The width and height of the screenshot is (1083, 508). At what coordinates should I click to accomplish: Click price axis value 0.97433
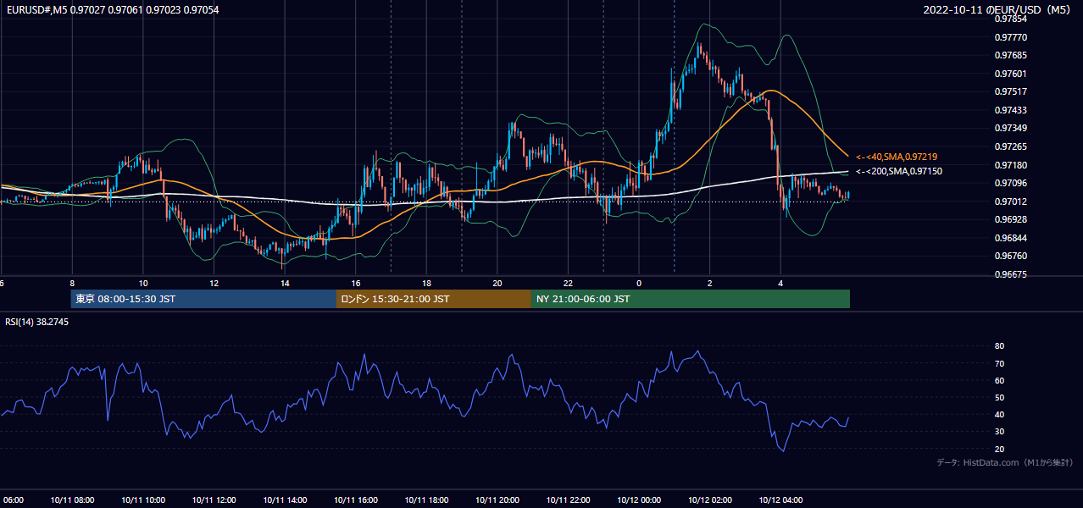click(x=1010, y=110)
